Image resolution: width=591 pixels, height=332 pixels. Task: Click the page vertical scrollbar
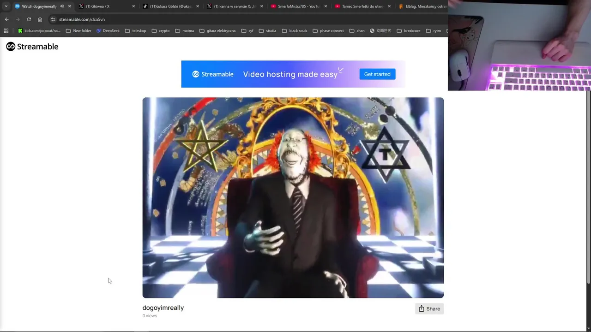[x=588, y=187]
